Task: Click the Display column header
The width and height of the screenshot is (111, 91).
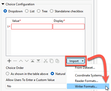Action: (x=69, y=21)
